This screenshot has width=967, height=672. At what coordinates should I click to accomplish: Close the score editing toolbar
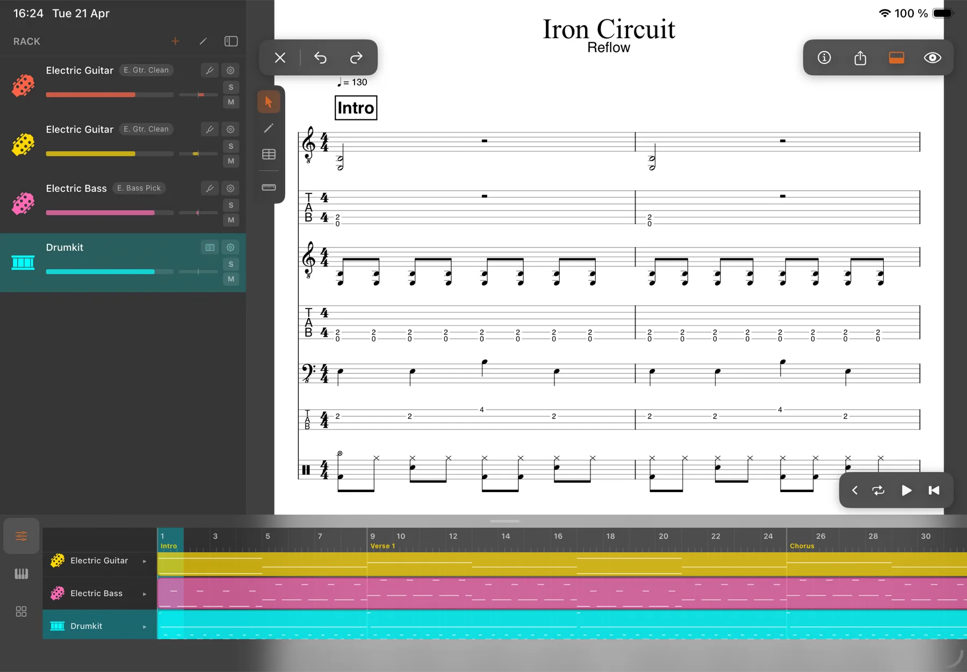click(280, 57)
